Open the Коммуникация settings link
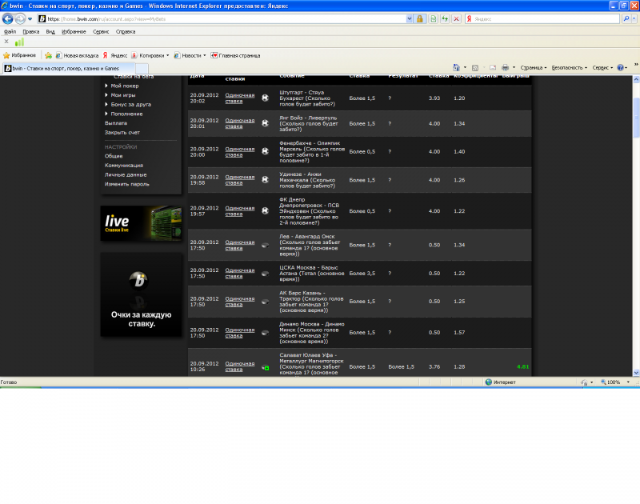Image resolution: width=640 pixels, height=504 pixels. pyautogui.click(x=124, y=166)
